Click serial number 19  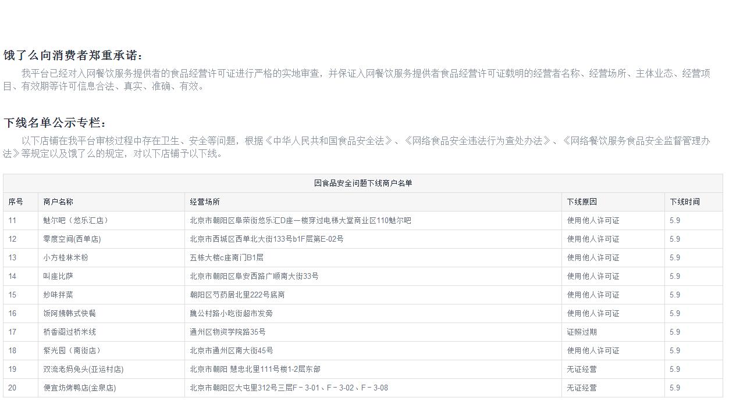12,369
